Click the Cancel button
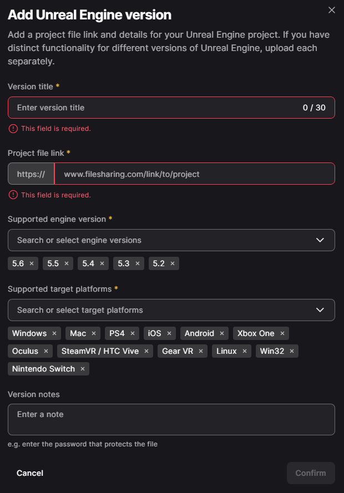 click(x=30, y=473)
